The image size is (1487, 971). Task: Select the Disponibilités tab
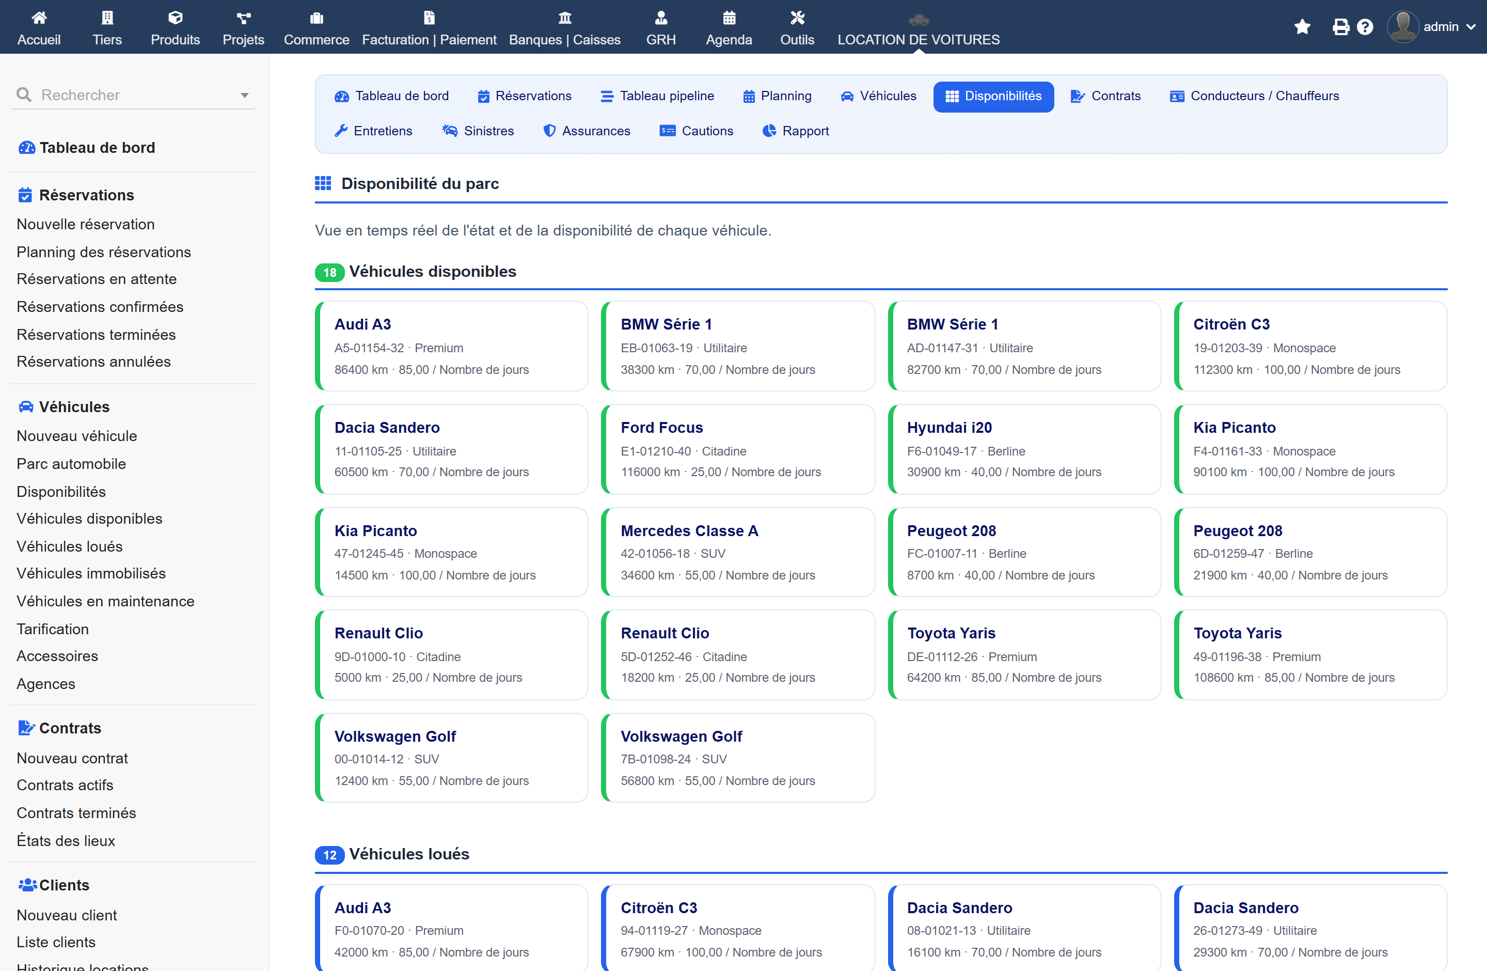coord(993,96)
